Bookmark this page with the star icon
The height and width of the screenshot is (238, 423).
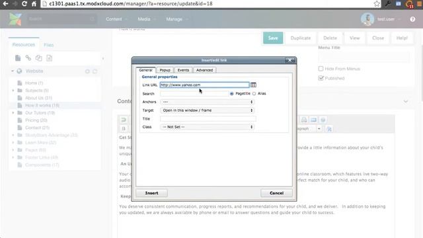pos(377,4)
